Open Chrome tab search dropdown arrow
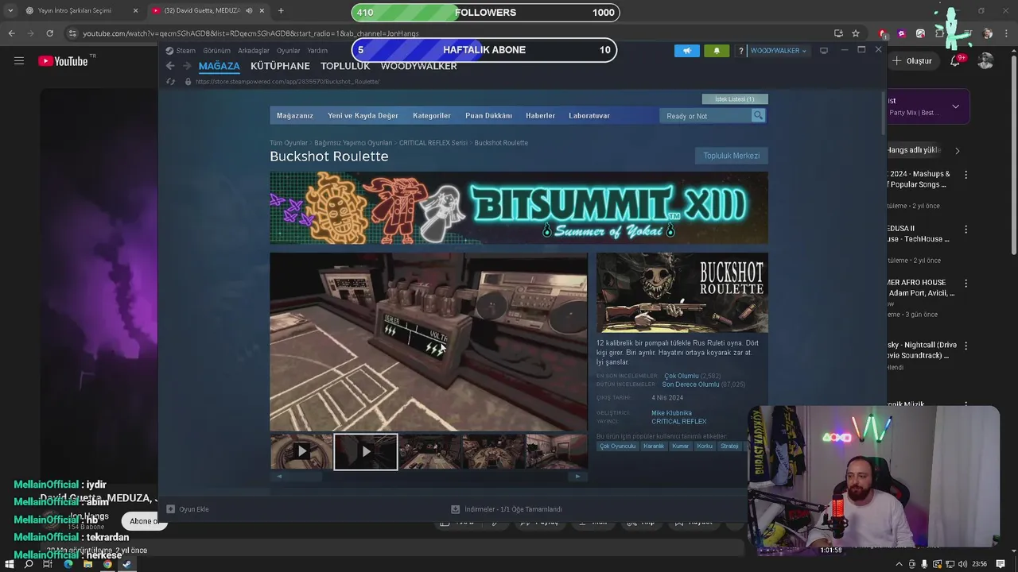Viewport: 1018px width, 572px height. [x=10, y=10]
